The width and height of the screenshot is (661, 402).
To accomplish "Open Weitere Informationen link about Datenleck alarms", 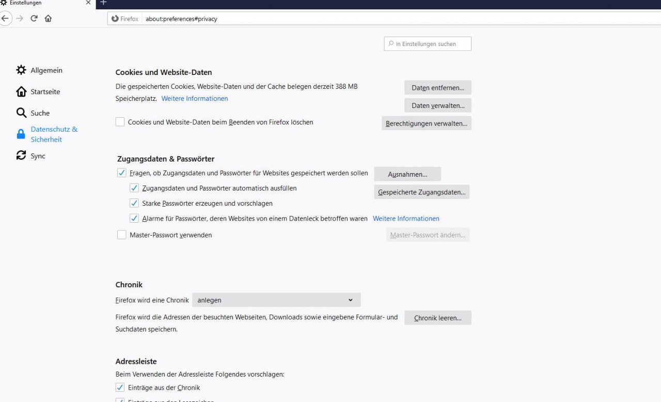I will [x=406, y=219].
